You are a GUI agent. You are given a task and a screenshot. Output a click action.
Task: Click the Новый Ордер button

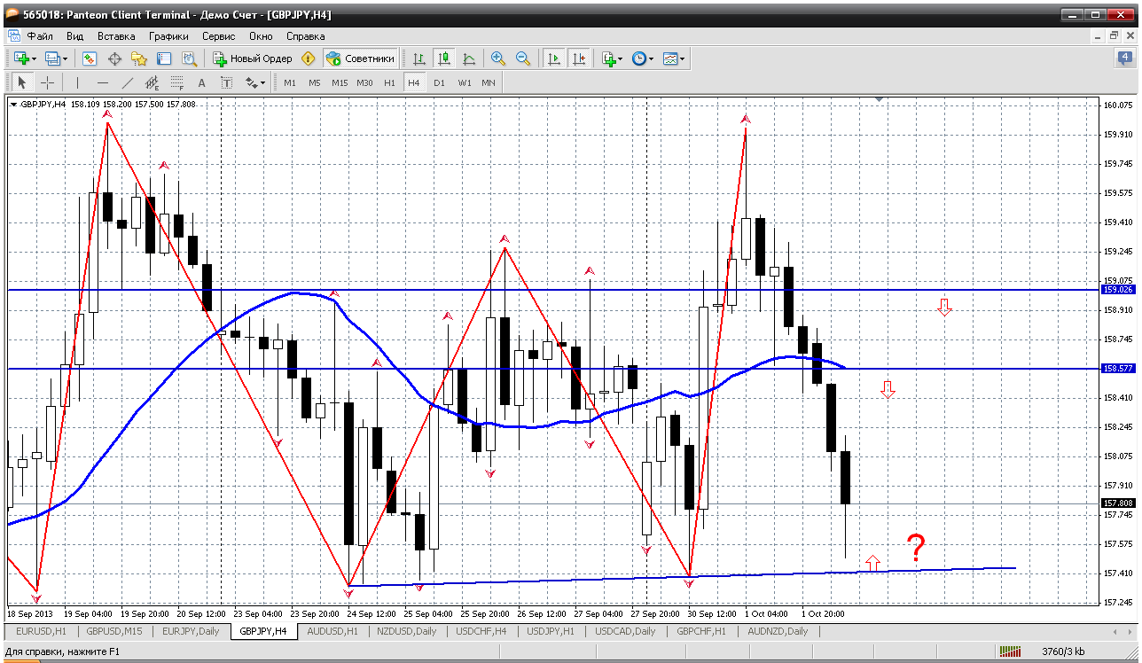click(x=253, y=58)
